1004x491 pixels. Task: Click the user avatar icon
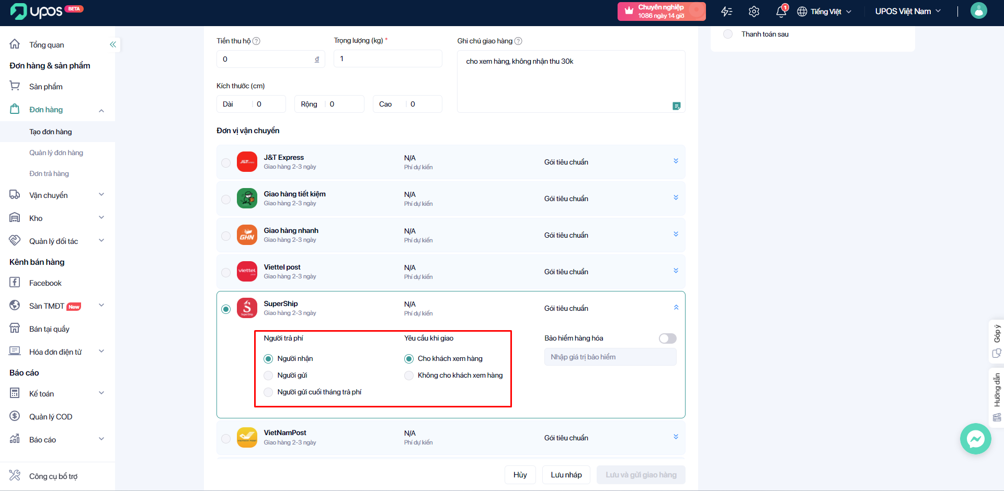tap(978, 11)
